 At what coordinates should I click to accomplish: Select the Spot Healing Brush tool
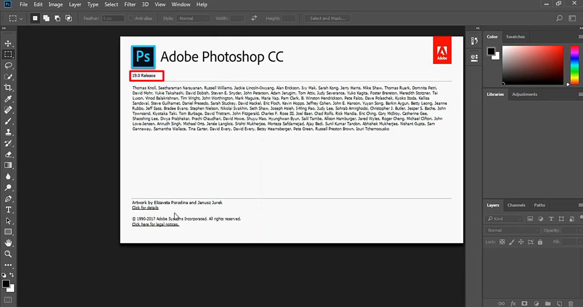coord(8,110)
